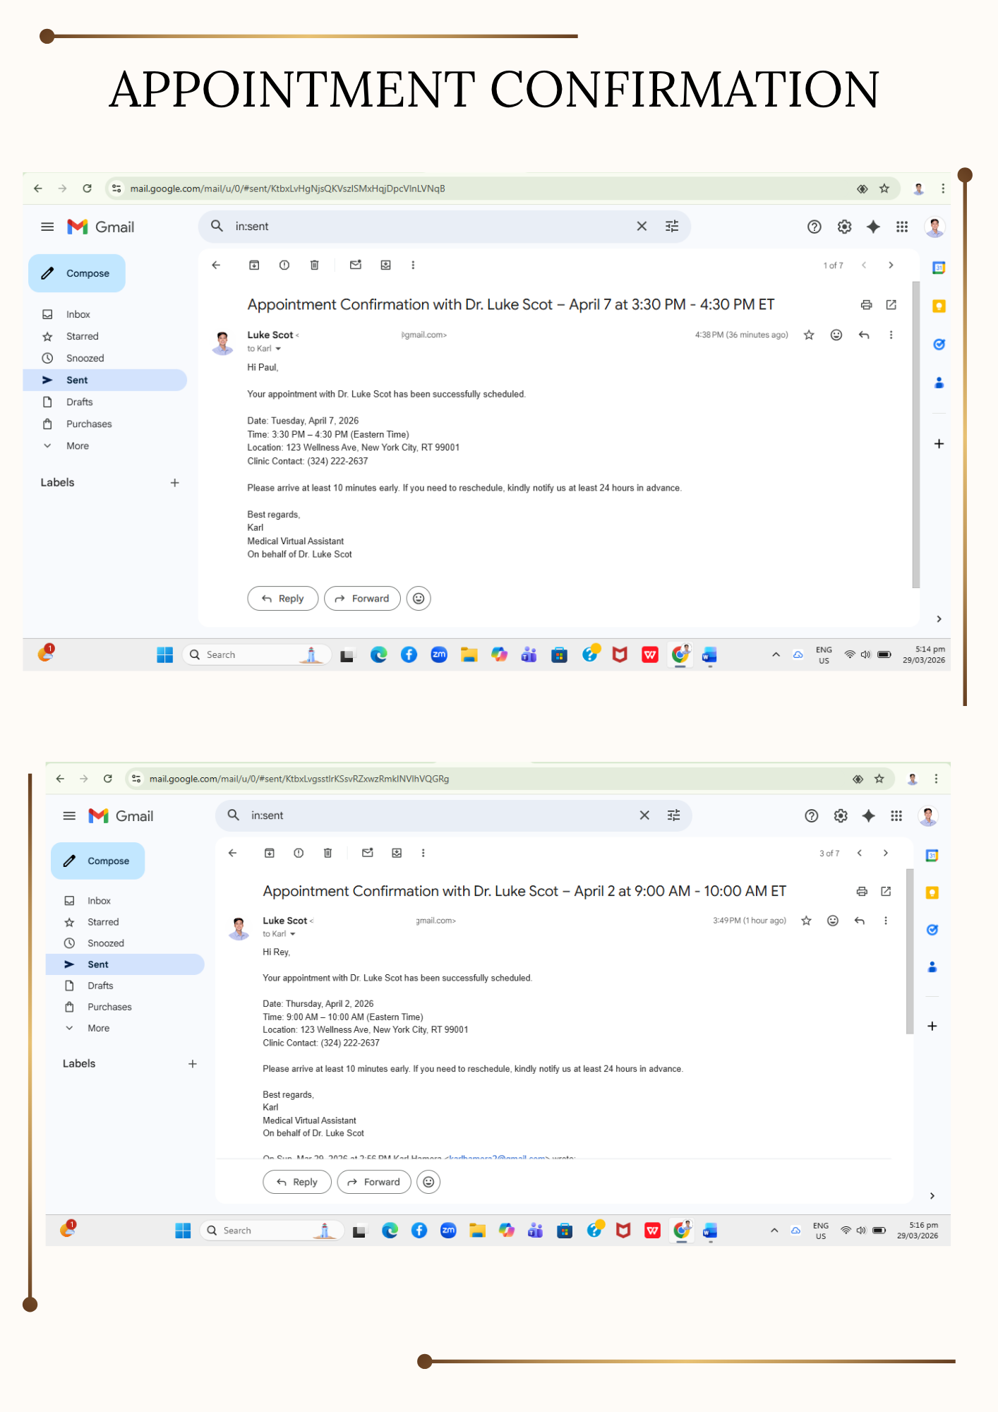Open Google Keep panel in April 7 window
998x1412 pixels.
(939, 306)
